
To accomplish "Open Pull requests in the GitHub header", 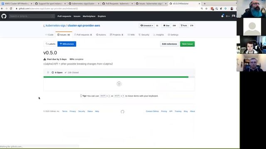I will [x=64, y=16].
